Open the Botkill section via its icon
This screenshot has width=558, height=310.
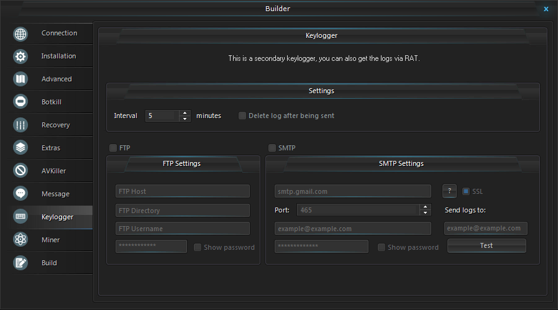pyautogui.click(x=21, y=102)
